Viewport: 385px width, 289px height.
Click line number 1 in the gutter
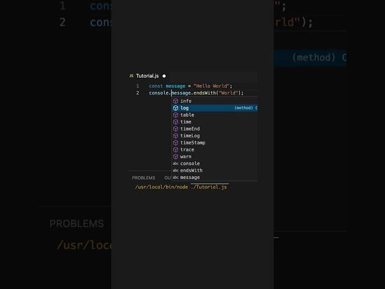pos(138,86)
